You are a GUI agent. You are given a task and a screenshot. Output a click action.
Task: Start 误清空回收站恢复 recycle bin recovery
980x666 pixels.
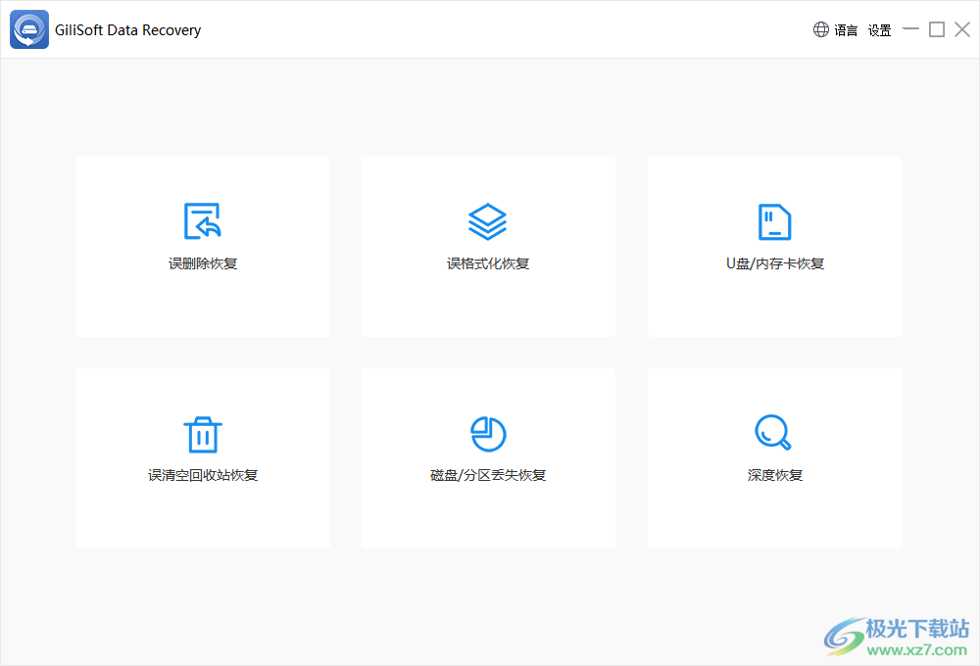coord(202,458)
